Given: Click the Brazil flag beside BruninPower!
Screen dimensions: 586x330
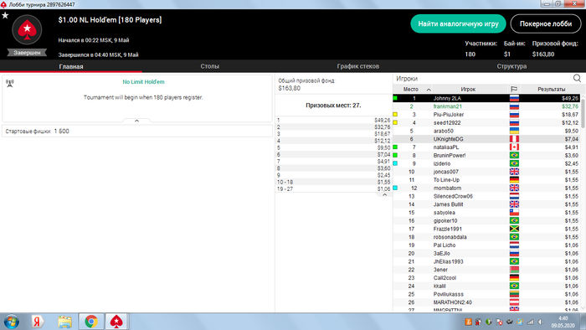Looking at the screenshot, I should tap(514, 156).
